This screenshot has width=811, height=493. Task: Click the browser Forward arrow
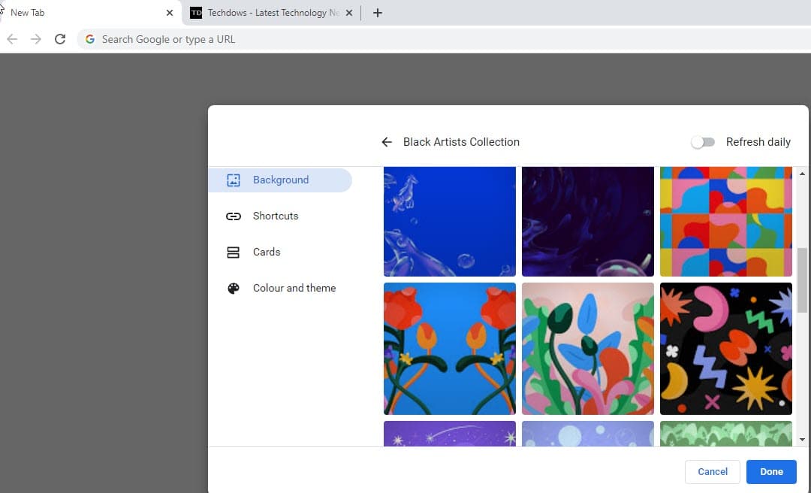36,39
